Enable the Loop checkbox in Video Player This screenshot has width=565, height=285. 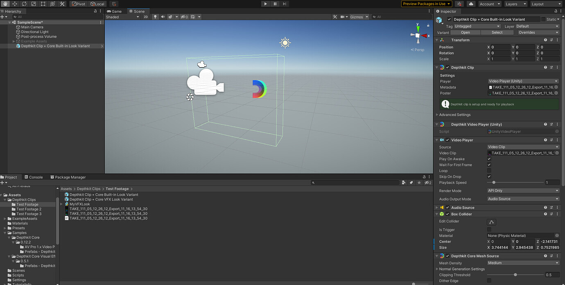[x=489, y=171]
